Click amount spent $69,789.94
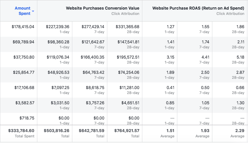 [x=23, y=42]
